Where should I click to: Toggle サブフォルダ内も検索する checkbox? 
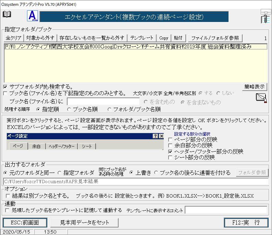click(x=5, y=87)
